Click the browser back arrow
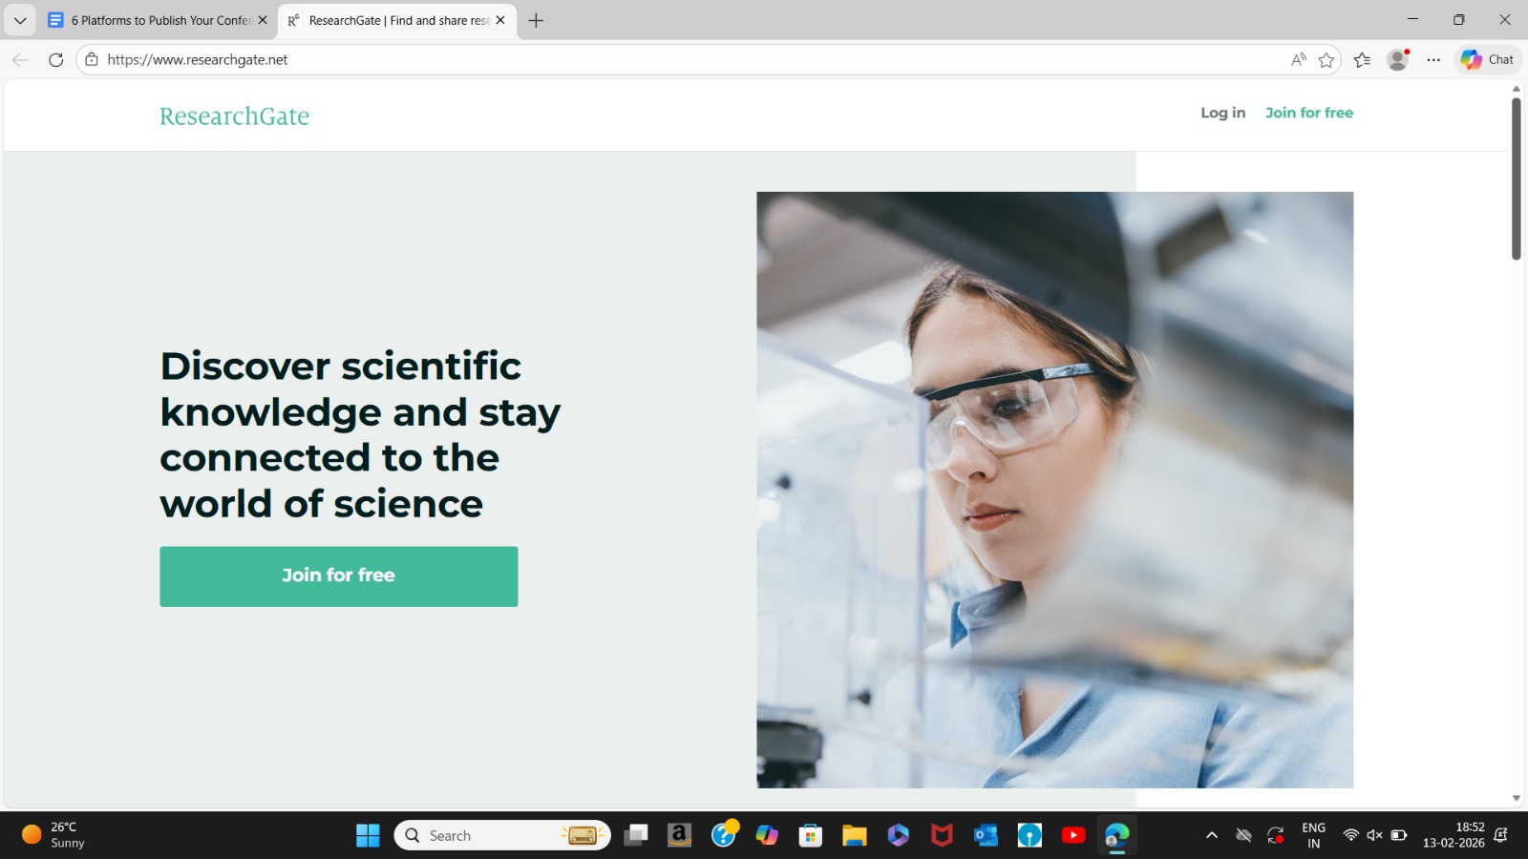Viewport: 1528px width, 859px height. coord(19,59)
